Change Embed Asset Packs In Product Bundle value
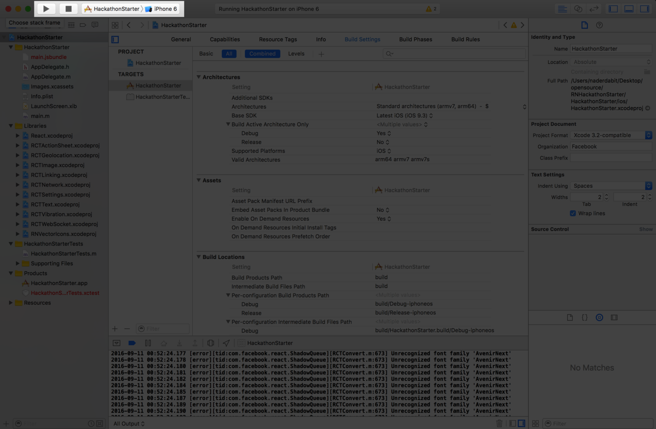The image size is (656, 429). tap(383, 210)
